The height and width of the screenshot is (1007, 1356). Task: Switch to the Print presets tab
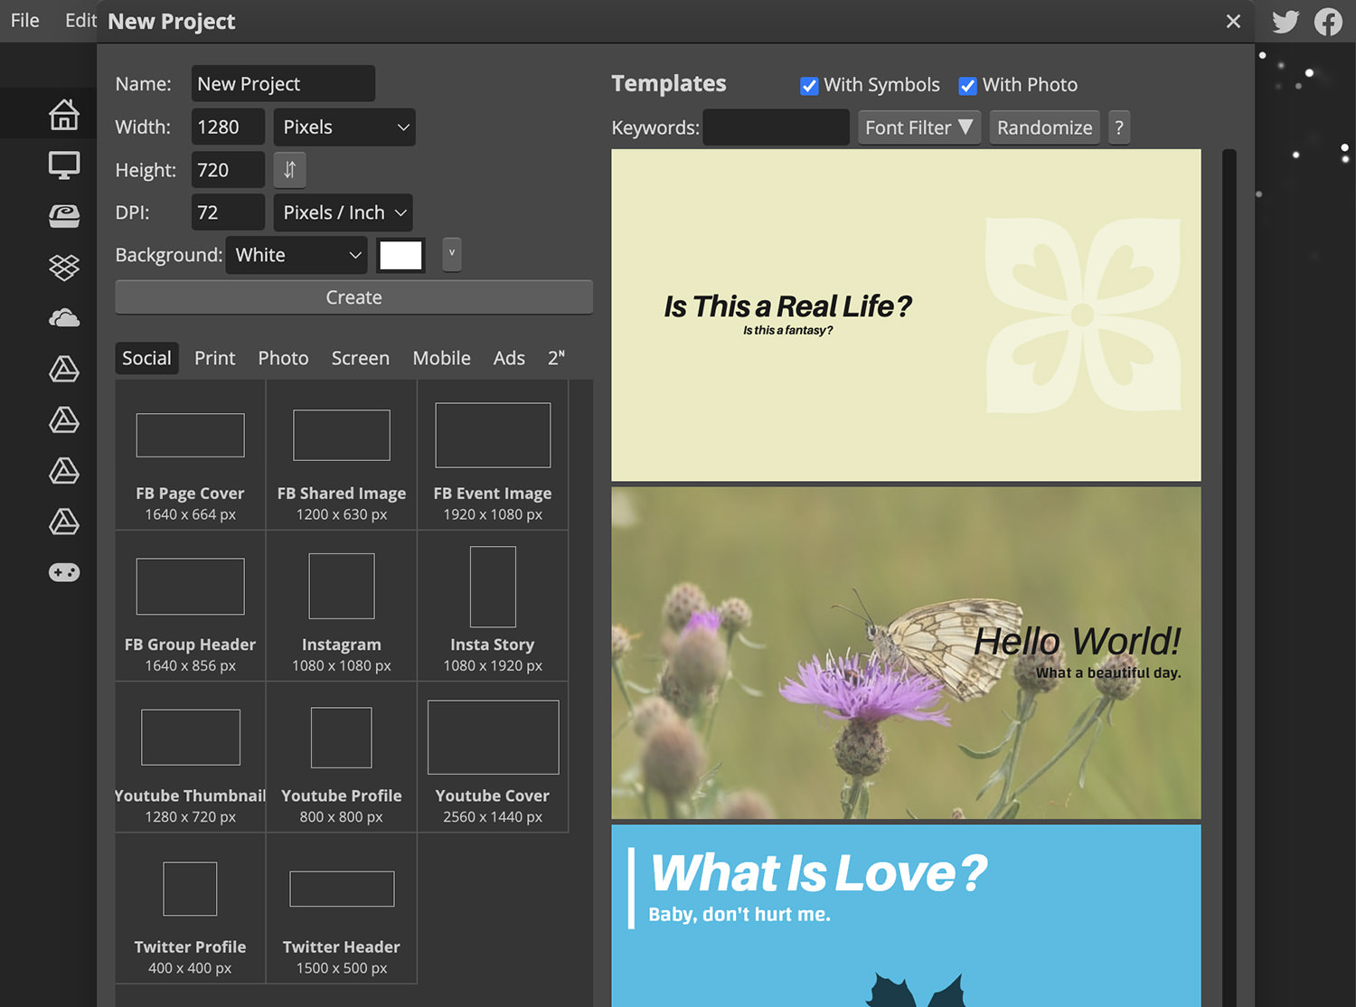[214, 358]
